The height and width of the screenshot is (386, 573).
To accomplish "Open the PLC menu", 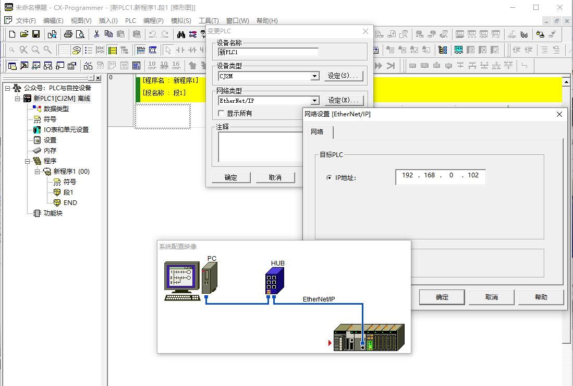I will [x=130, y=20].
